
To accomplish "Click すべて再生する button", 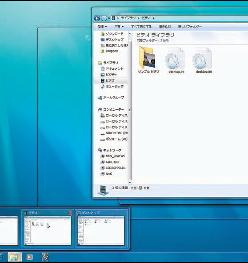I will coord(141,27).
